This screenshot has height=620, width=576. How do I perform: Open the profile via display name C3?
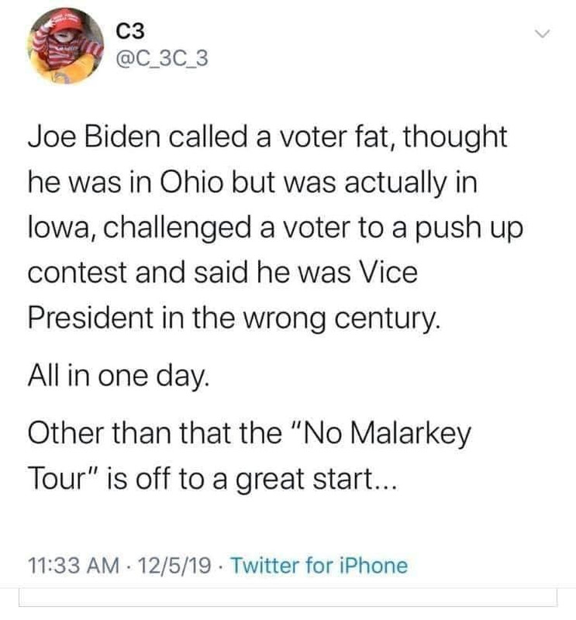click(130, 31)
